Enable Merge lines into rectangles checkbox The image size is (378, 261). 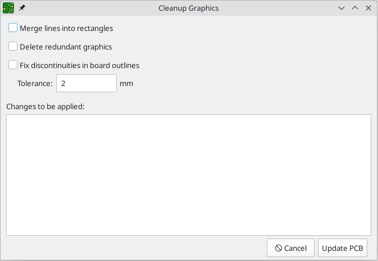(13, 28)
